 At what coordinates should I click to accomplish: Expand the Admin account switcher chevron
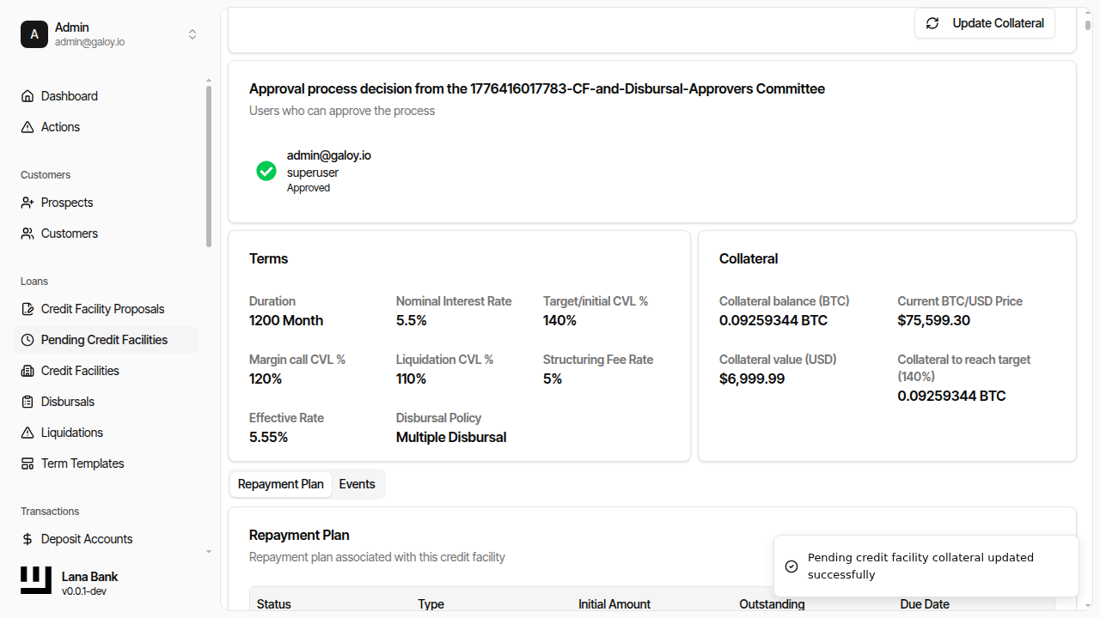tap(192, 34)
